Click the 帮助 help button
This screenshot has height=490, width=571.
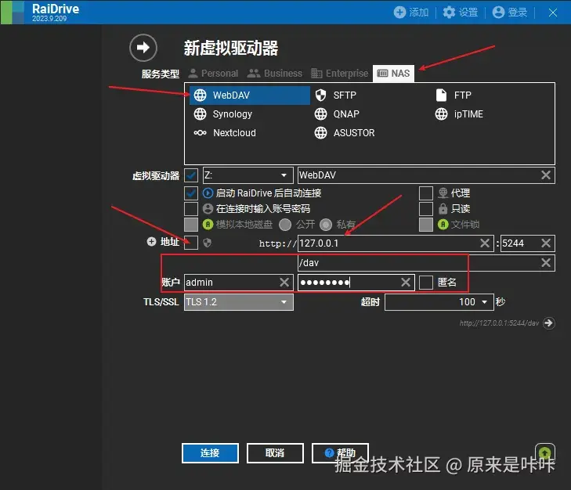[x=340, y=453]
